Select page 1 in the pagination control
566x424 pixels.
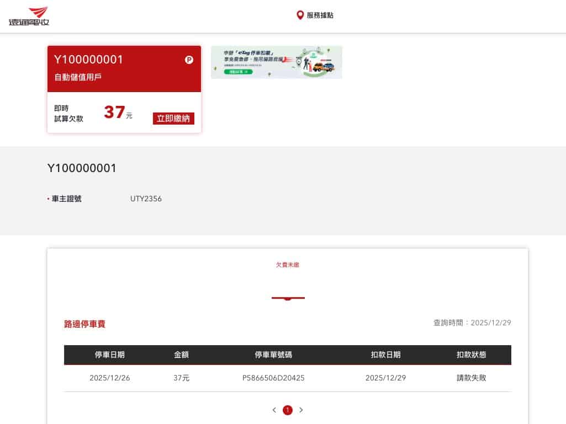[287, 410]
